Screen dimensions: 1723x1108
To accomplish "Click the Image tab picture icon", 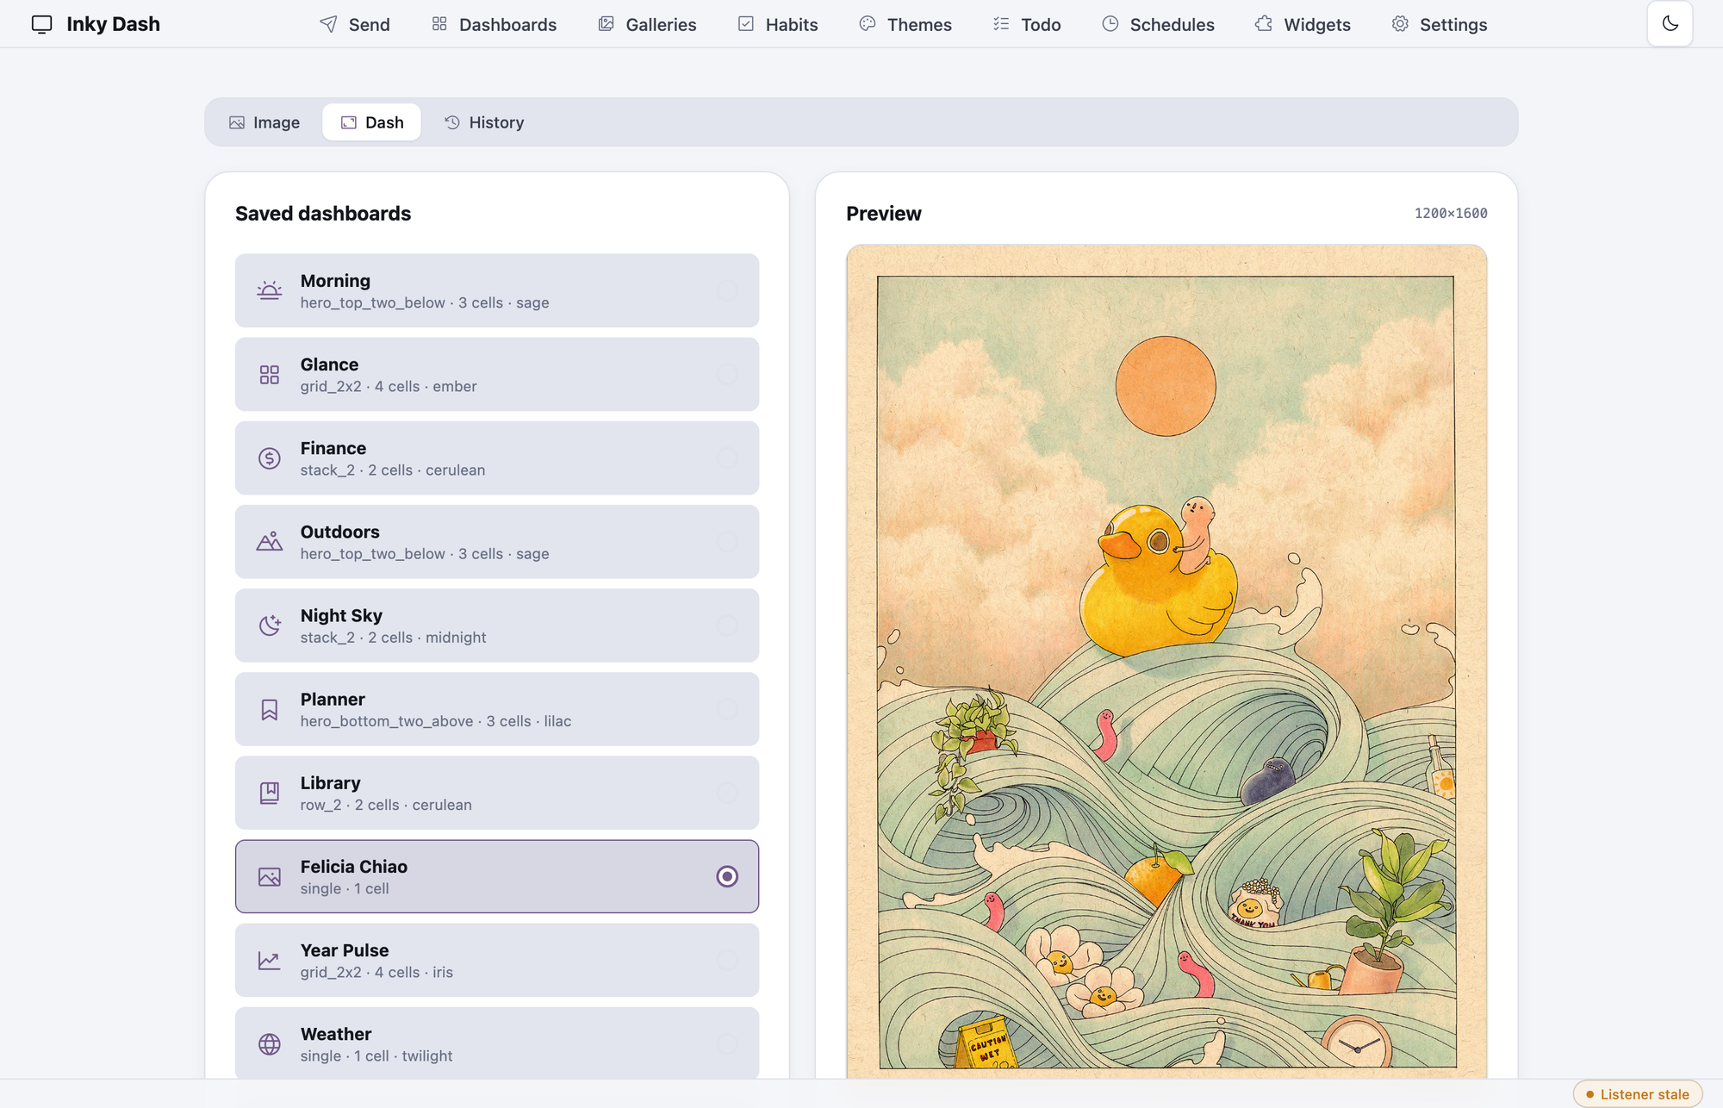I will point(237,122).
